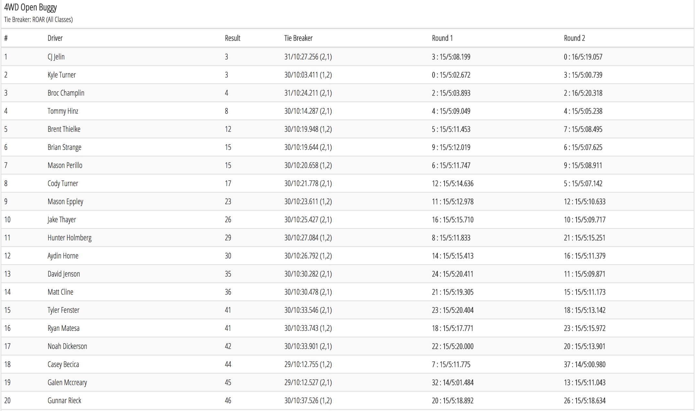Viewport: 695px width, 411px height.
Task: Click result value 23 for Mason Eppley
Action: [x=228, y=202]
